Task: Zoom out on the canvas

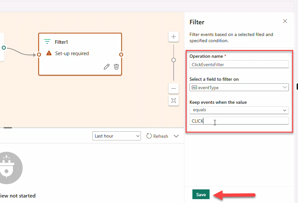Action: click(x=173, y=89)
